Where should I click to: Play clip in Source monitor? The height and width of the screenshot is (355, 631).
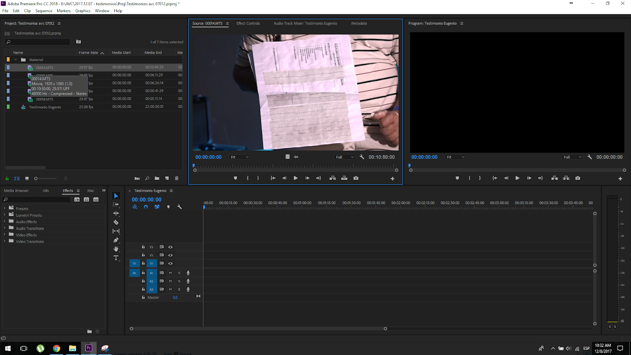(x=295, y=178)
